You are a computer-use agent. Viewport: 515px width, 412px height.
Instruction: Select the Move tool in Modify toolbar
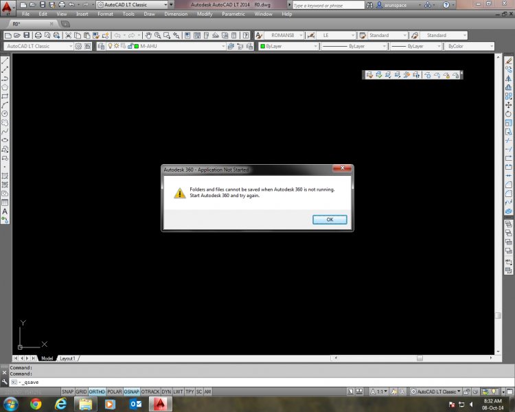coord(508,105)
